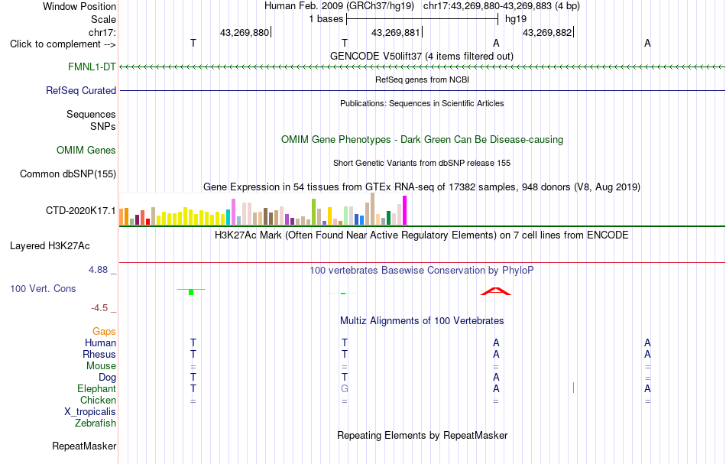
Task: Click the Common dbSNP(155) label
Action: (x=67, y=174)
